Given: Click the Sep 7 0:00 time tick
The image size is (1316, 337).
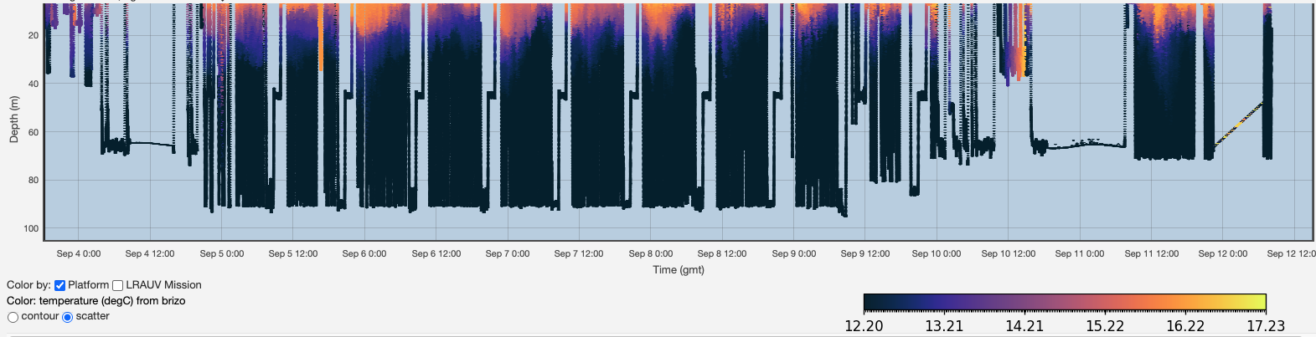Looking at the screenshot, I should pos(508,253).
